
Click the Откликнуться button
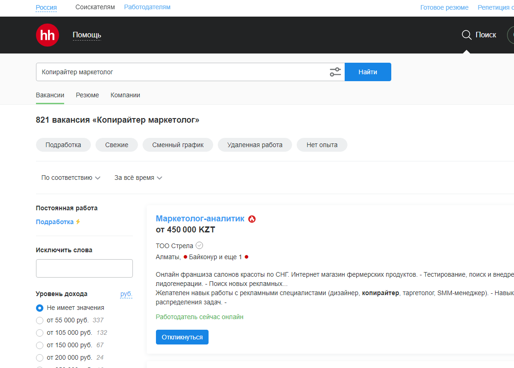click(182, 337)
